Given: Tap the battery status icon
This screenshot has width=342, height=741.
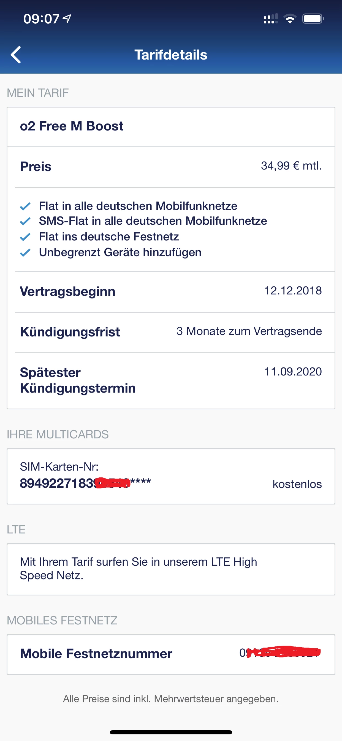Looking at the screenshot, I should [x=313, y=19].
